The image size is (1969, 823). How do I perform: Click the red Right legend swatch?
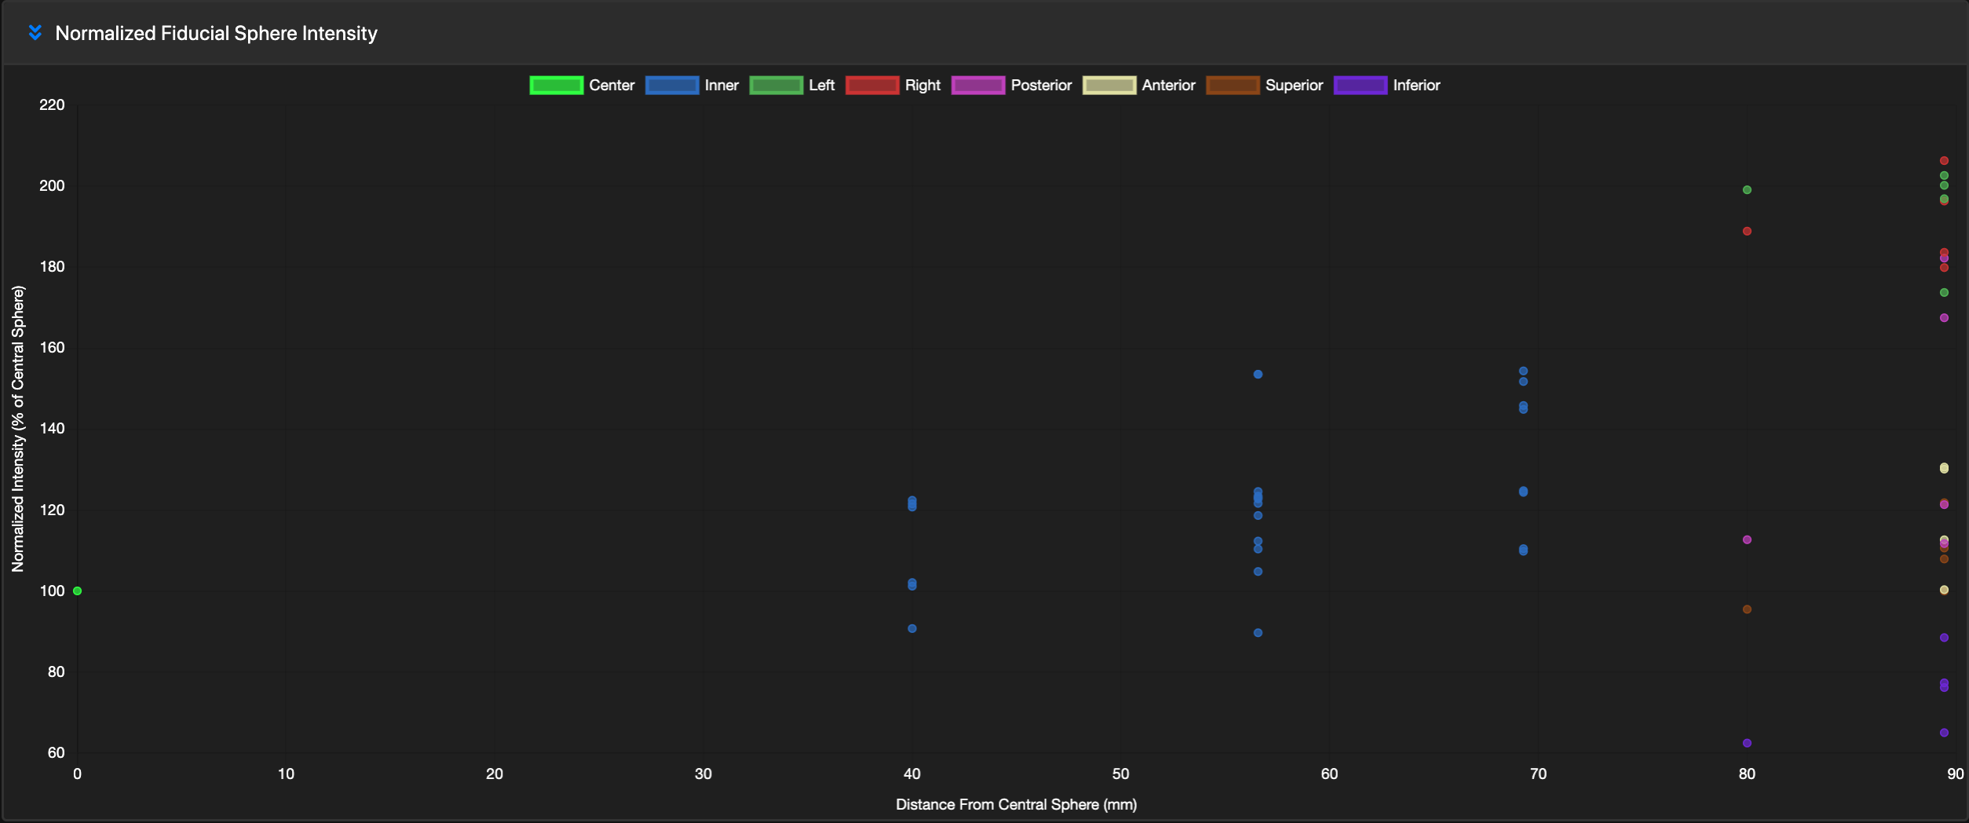[x=872, y=85]
